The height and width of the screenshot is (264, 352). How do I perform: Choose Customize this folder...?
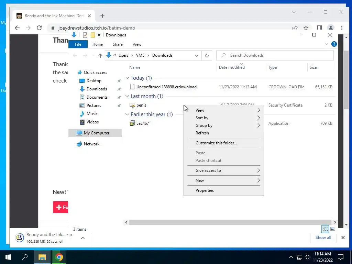223,143
